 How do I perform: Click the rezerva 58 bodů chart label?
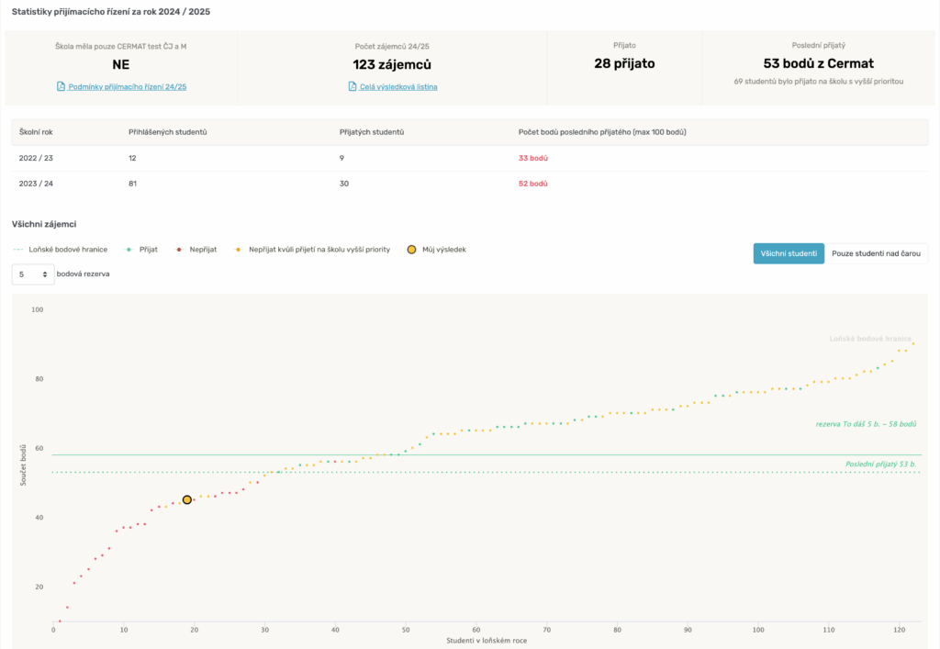(866, 424)
